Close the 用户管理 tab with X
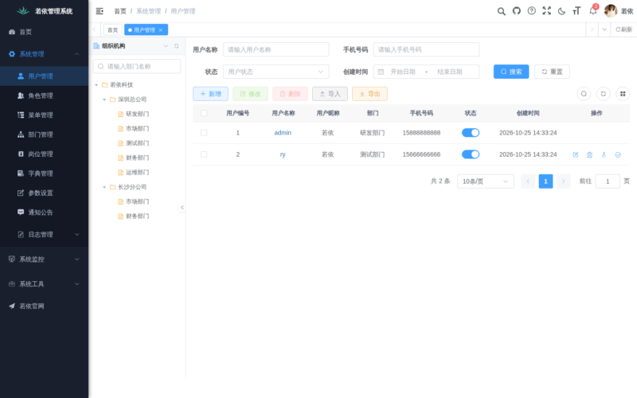 click(161, 30)
